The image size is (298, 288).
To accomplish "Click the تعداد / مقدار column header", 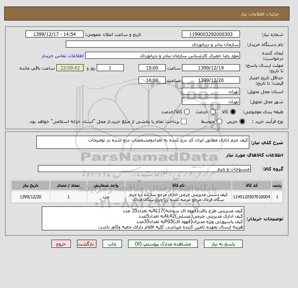I will tap(69, 185).
